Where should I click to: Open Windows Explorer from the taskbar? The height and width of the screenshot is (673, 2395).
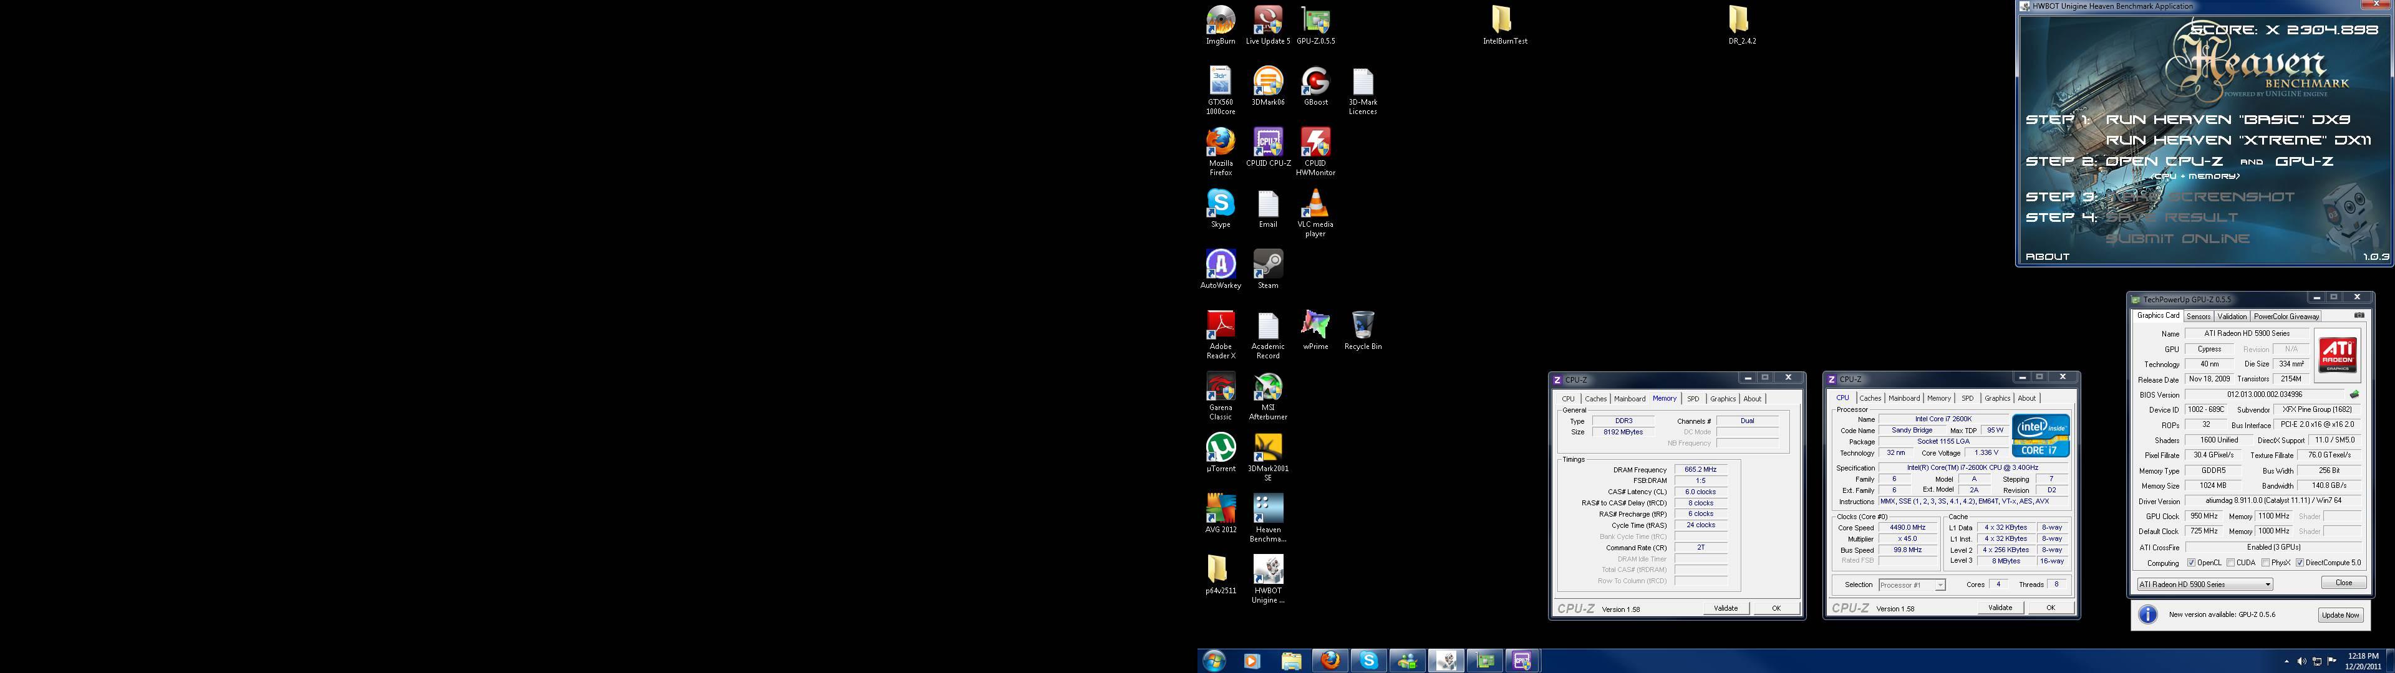[1292, 661]
